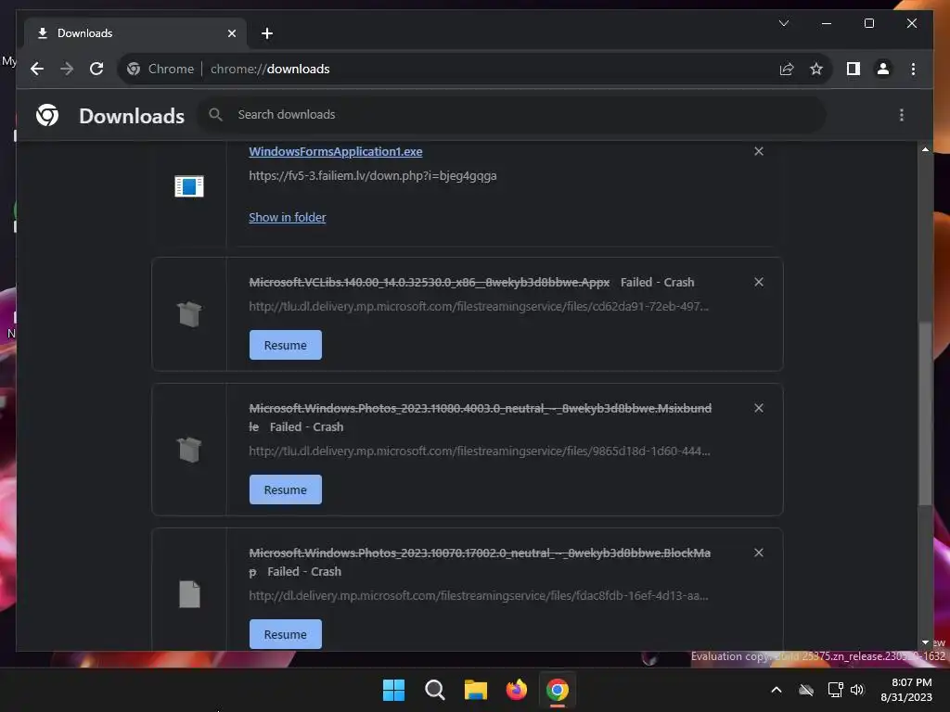Open Windows Search from taskbar

(435, 690)
